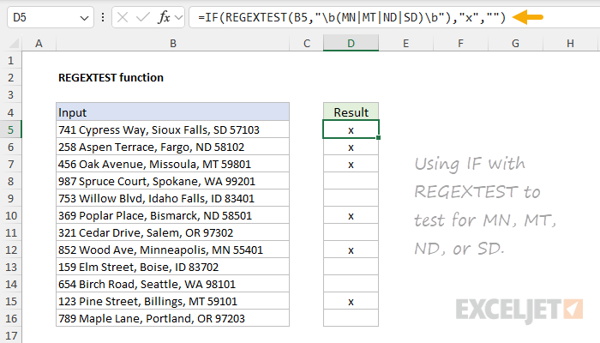
Task: Click the Enter checkmark formula bar icon
Action: click(x=143, y=17)
